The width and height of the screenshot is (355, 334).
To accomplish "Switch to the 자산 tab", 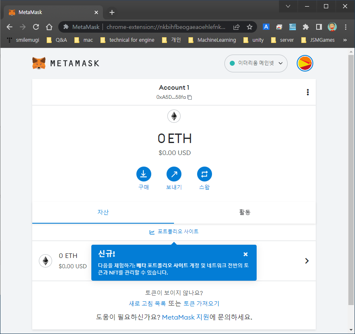I will 103,212.
